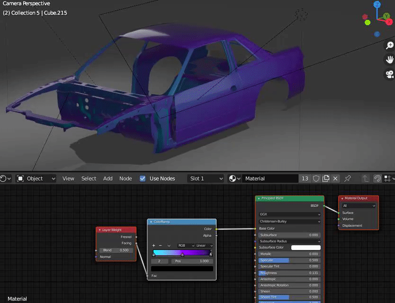Add a color stop with the ColorRamp plus
This screenshot has width=395, height=303.
[x=153, y=246]
